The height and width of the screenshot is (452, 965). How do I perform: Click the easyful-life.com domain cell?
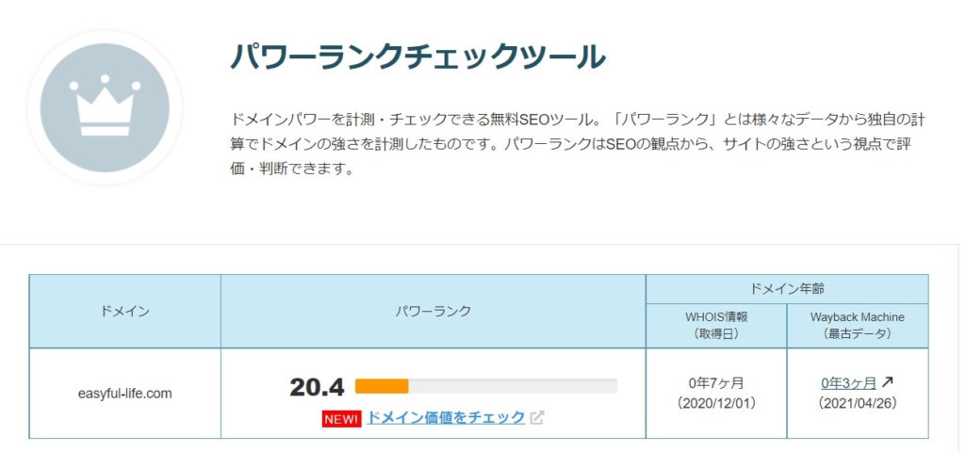coord(125,394)
